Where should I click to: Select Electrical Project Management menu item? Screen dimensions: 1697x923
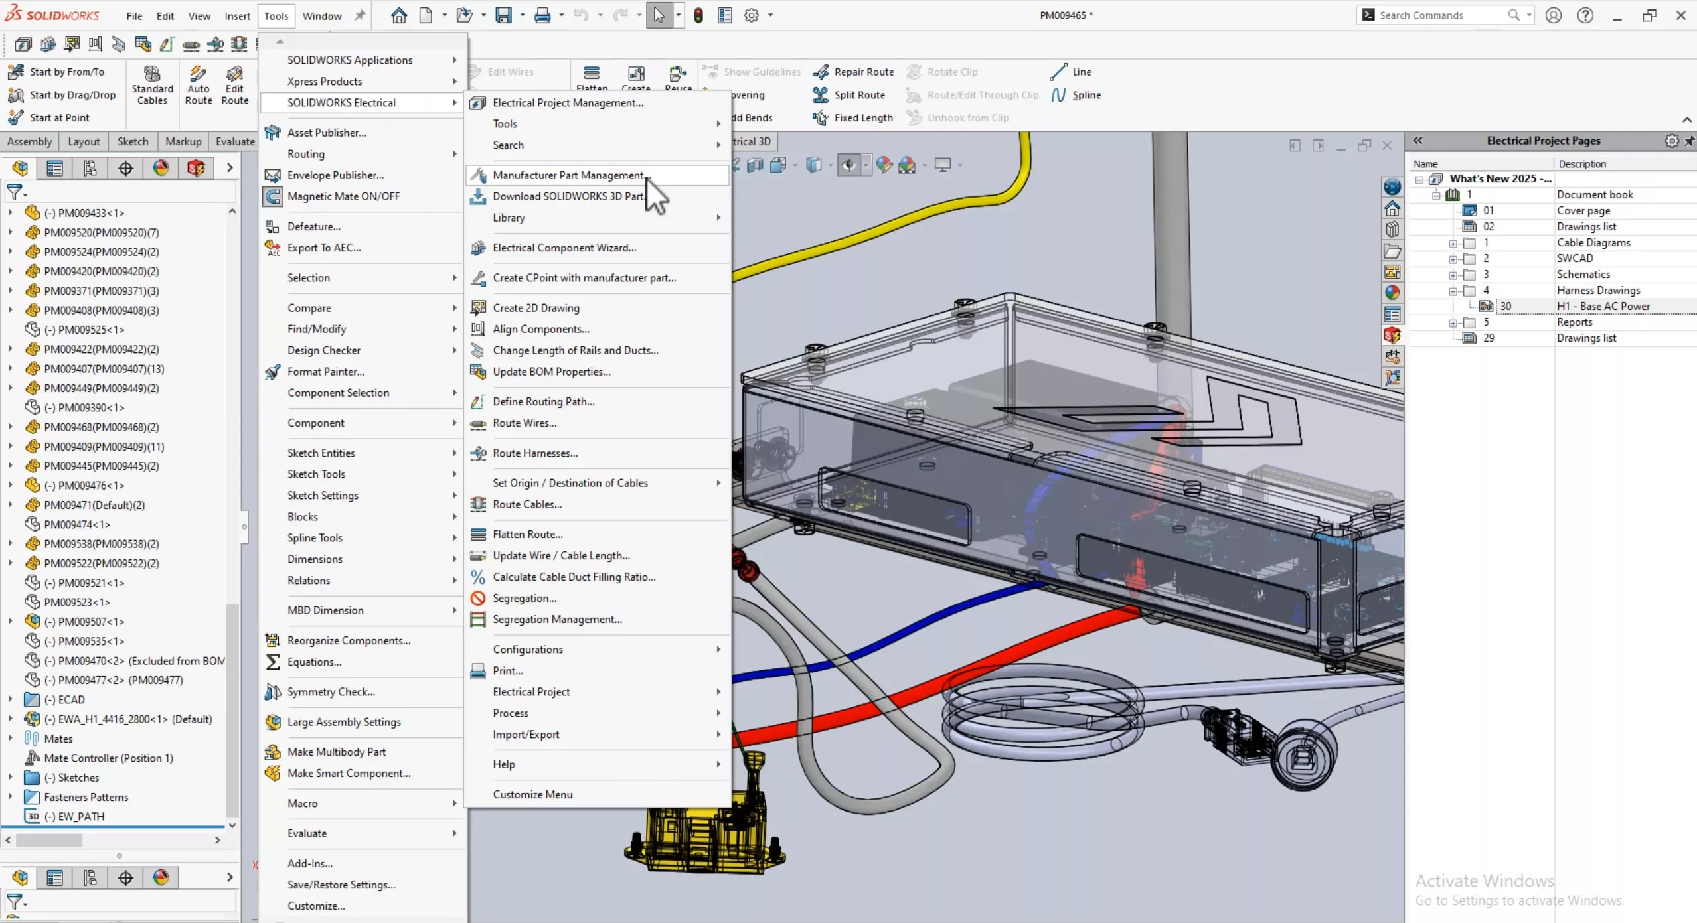[598, 102]
